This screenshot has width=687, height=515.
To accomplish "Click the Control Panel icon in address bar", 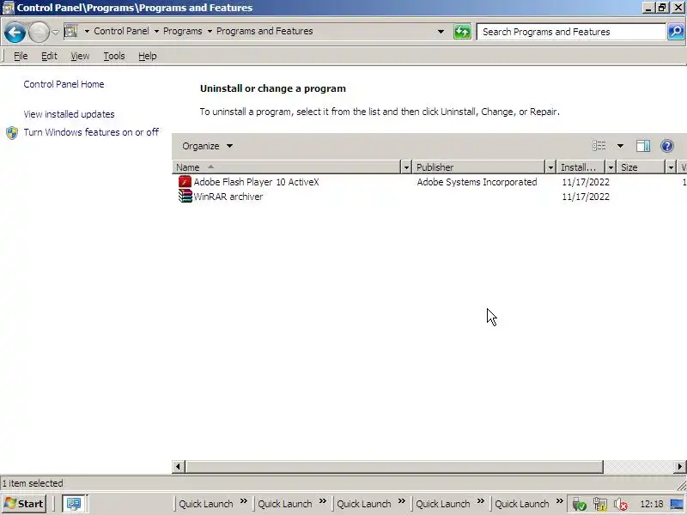I will tap(70, 31).
